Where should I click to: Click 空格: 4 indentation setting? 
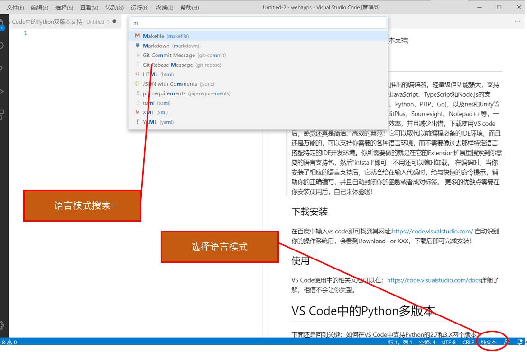(x=427, y=342)
